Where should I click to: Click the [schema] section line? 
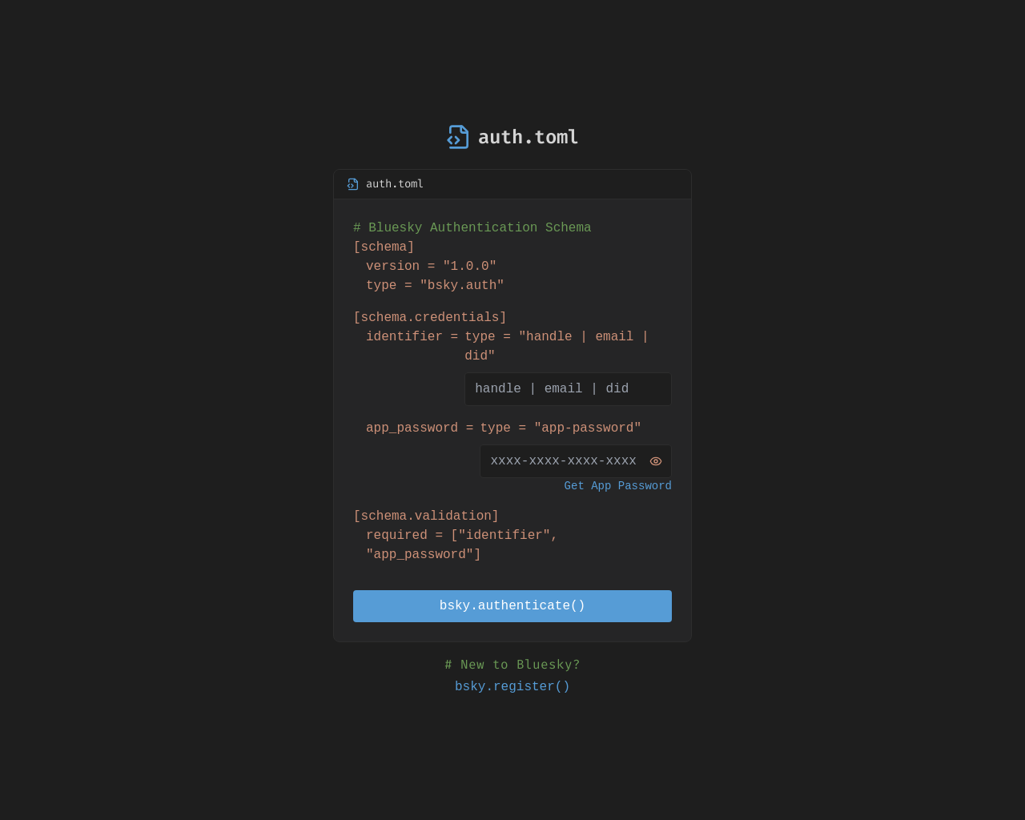pyautogui.click(x=384, y=247)
